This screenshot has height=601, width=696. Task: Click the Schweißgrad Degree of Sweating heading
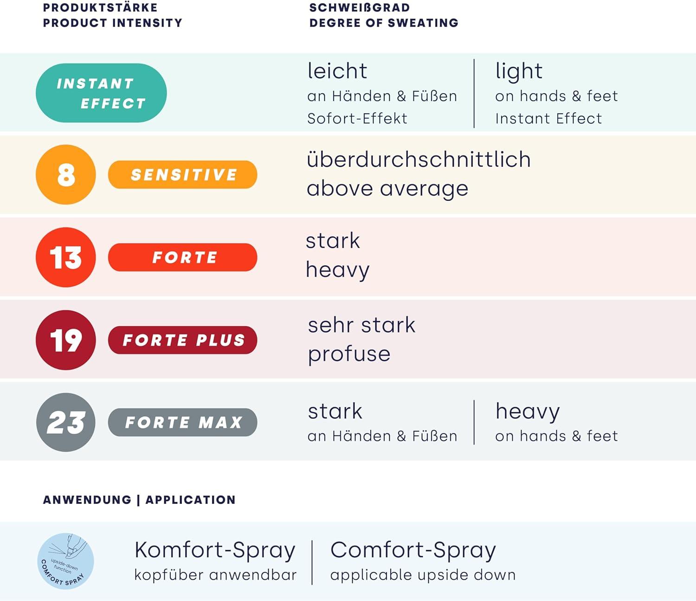[x=384, y=15]
